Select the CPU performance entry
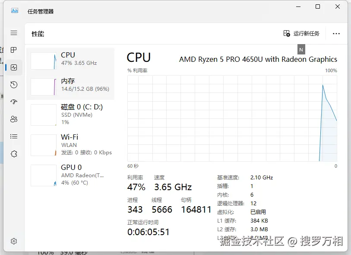The width and height of the screenshot is (351, 255). [x=70, y=61]
